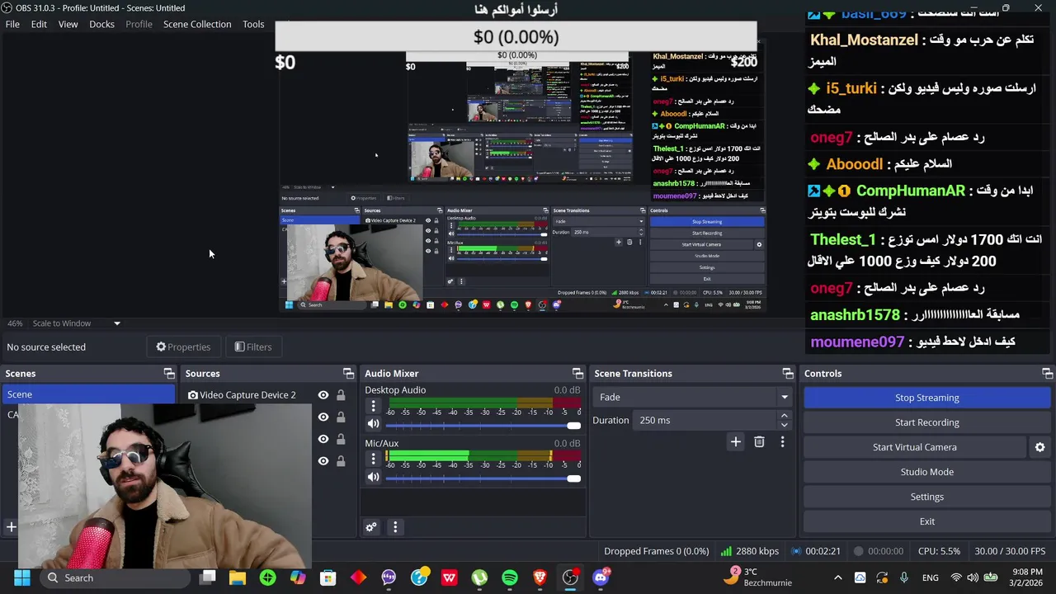Launch Microsoft Store from taskbar
This screenshot has width=1056, height=594.
328,577
